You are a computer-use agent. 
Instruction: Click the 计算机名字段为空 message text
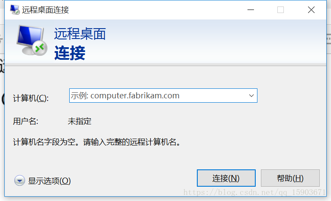[97, 142]
